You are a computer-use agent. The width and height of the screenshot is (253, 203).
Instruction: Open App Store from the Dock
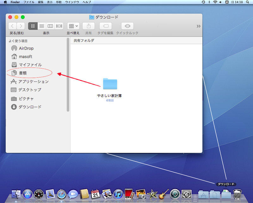[x=28, y=194]
